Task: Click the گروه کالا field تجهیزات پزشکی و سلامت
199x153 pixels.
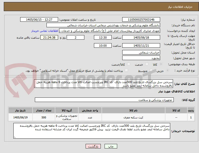Action: (104, 100)
